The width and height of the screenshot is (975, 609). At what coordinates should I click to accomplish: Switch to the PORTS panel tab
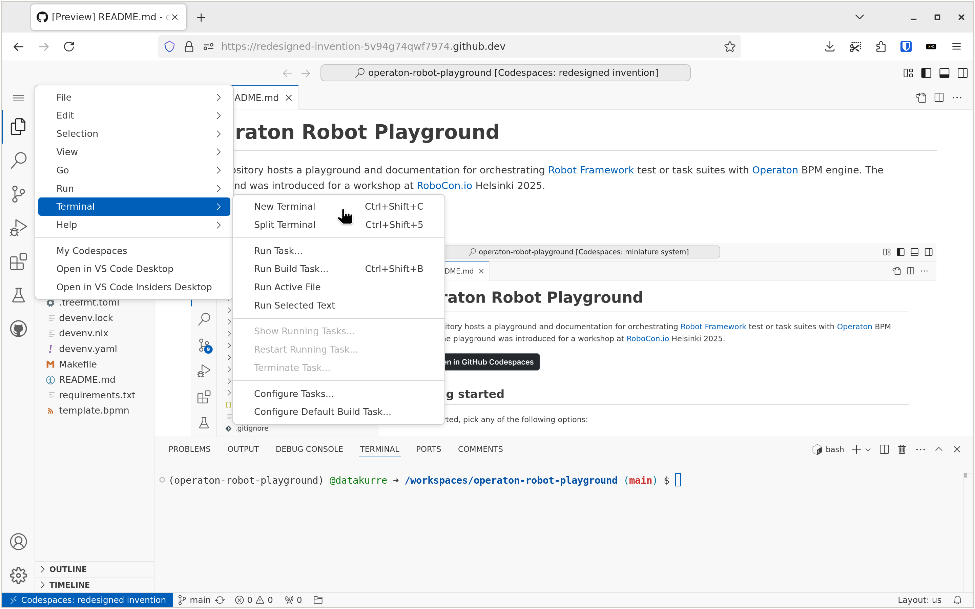click(429, 449)
